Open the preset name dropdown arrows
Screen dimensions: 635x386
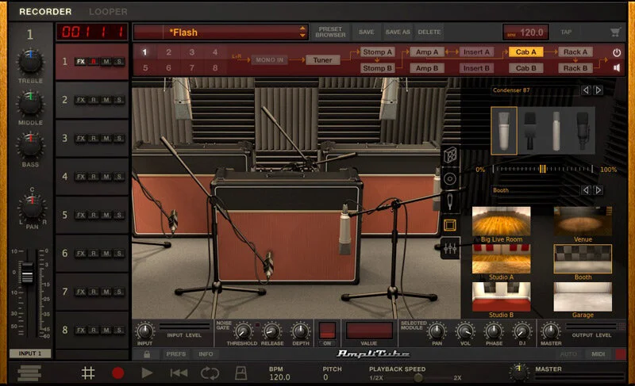[302, 32]
